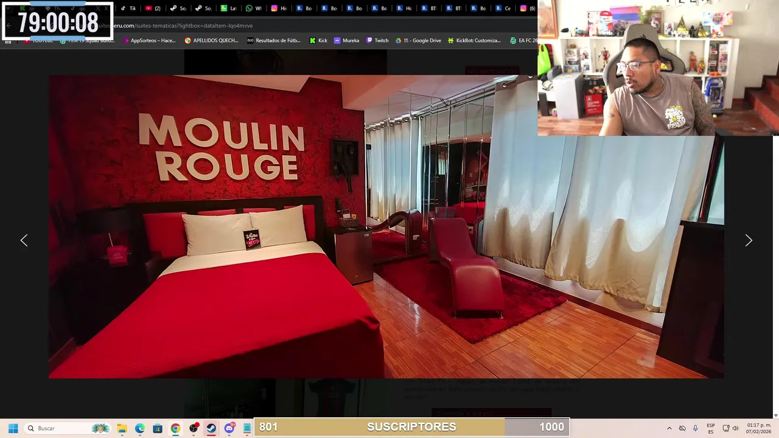Switch to the 'Ce' browser tab
Viewport: 779px width, 438px height.
(503, 9)
